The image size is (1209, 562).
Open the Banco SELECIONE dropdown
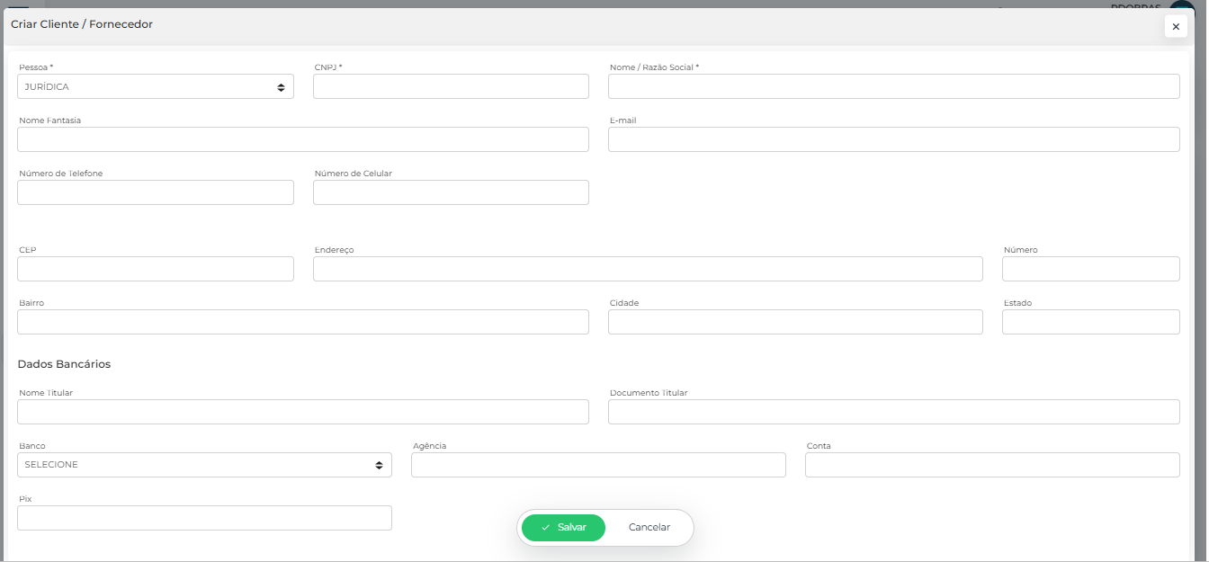click(204, 465)
